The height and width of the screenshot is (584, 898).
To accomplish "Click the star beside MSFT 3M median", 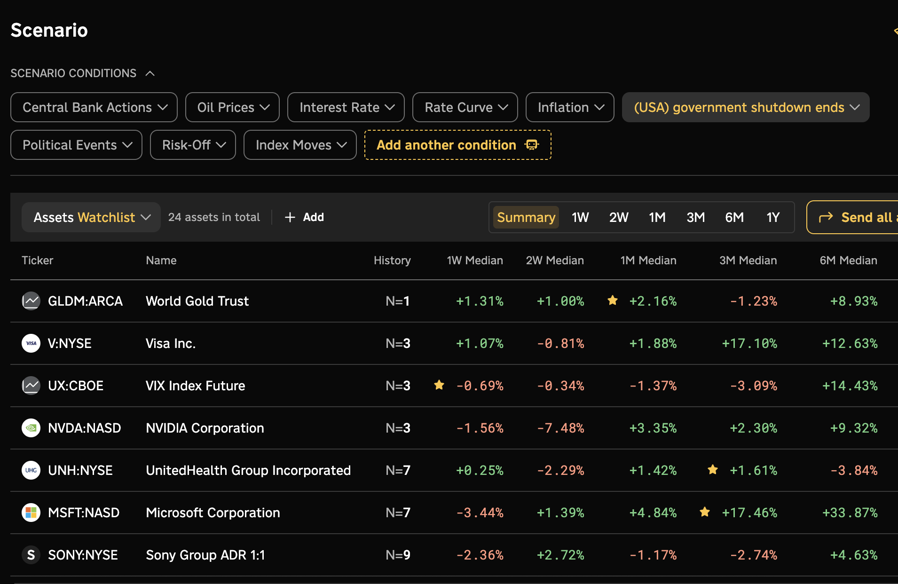I will click(x=705, y=512).
